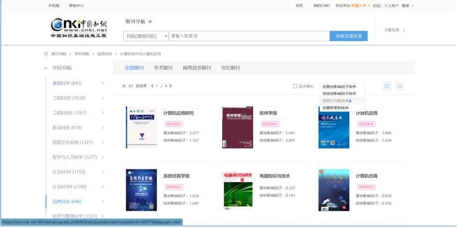Select 学术期刊 tab

tap(163, 68)
